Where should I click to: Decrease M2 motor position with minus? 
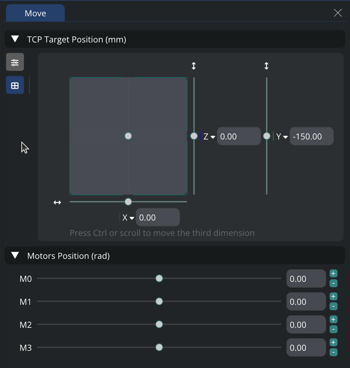coord(333,329)
